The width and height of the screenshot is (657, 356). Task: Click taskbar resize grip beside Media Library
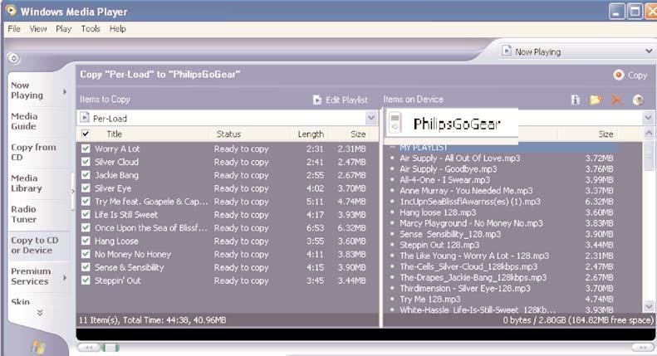(x=72, y=191)
